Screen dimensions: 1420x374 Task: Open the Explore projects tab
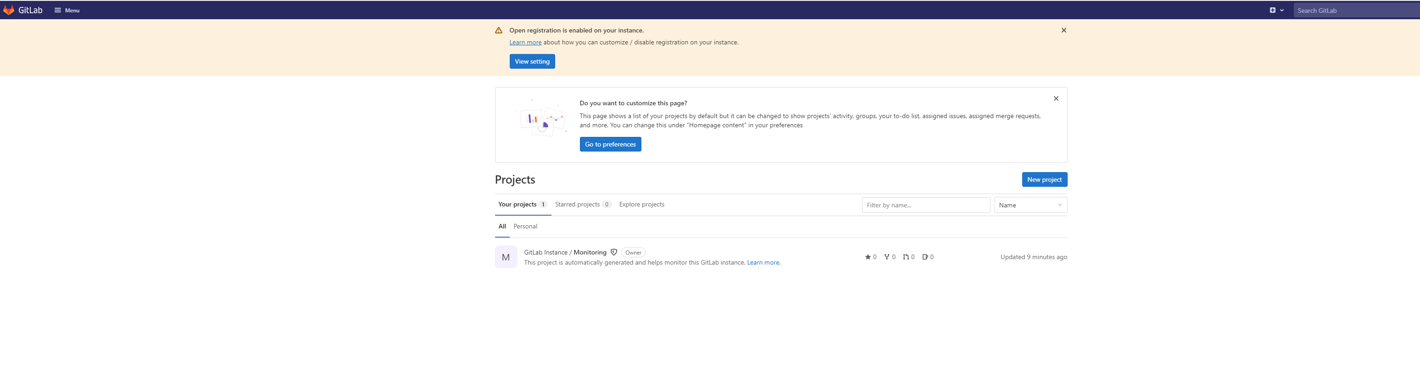[x=642, y=205]
